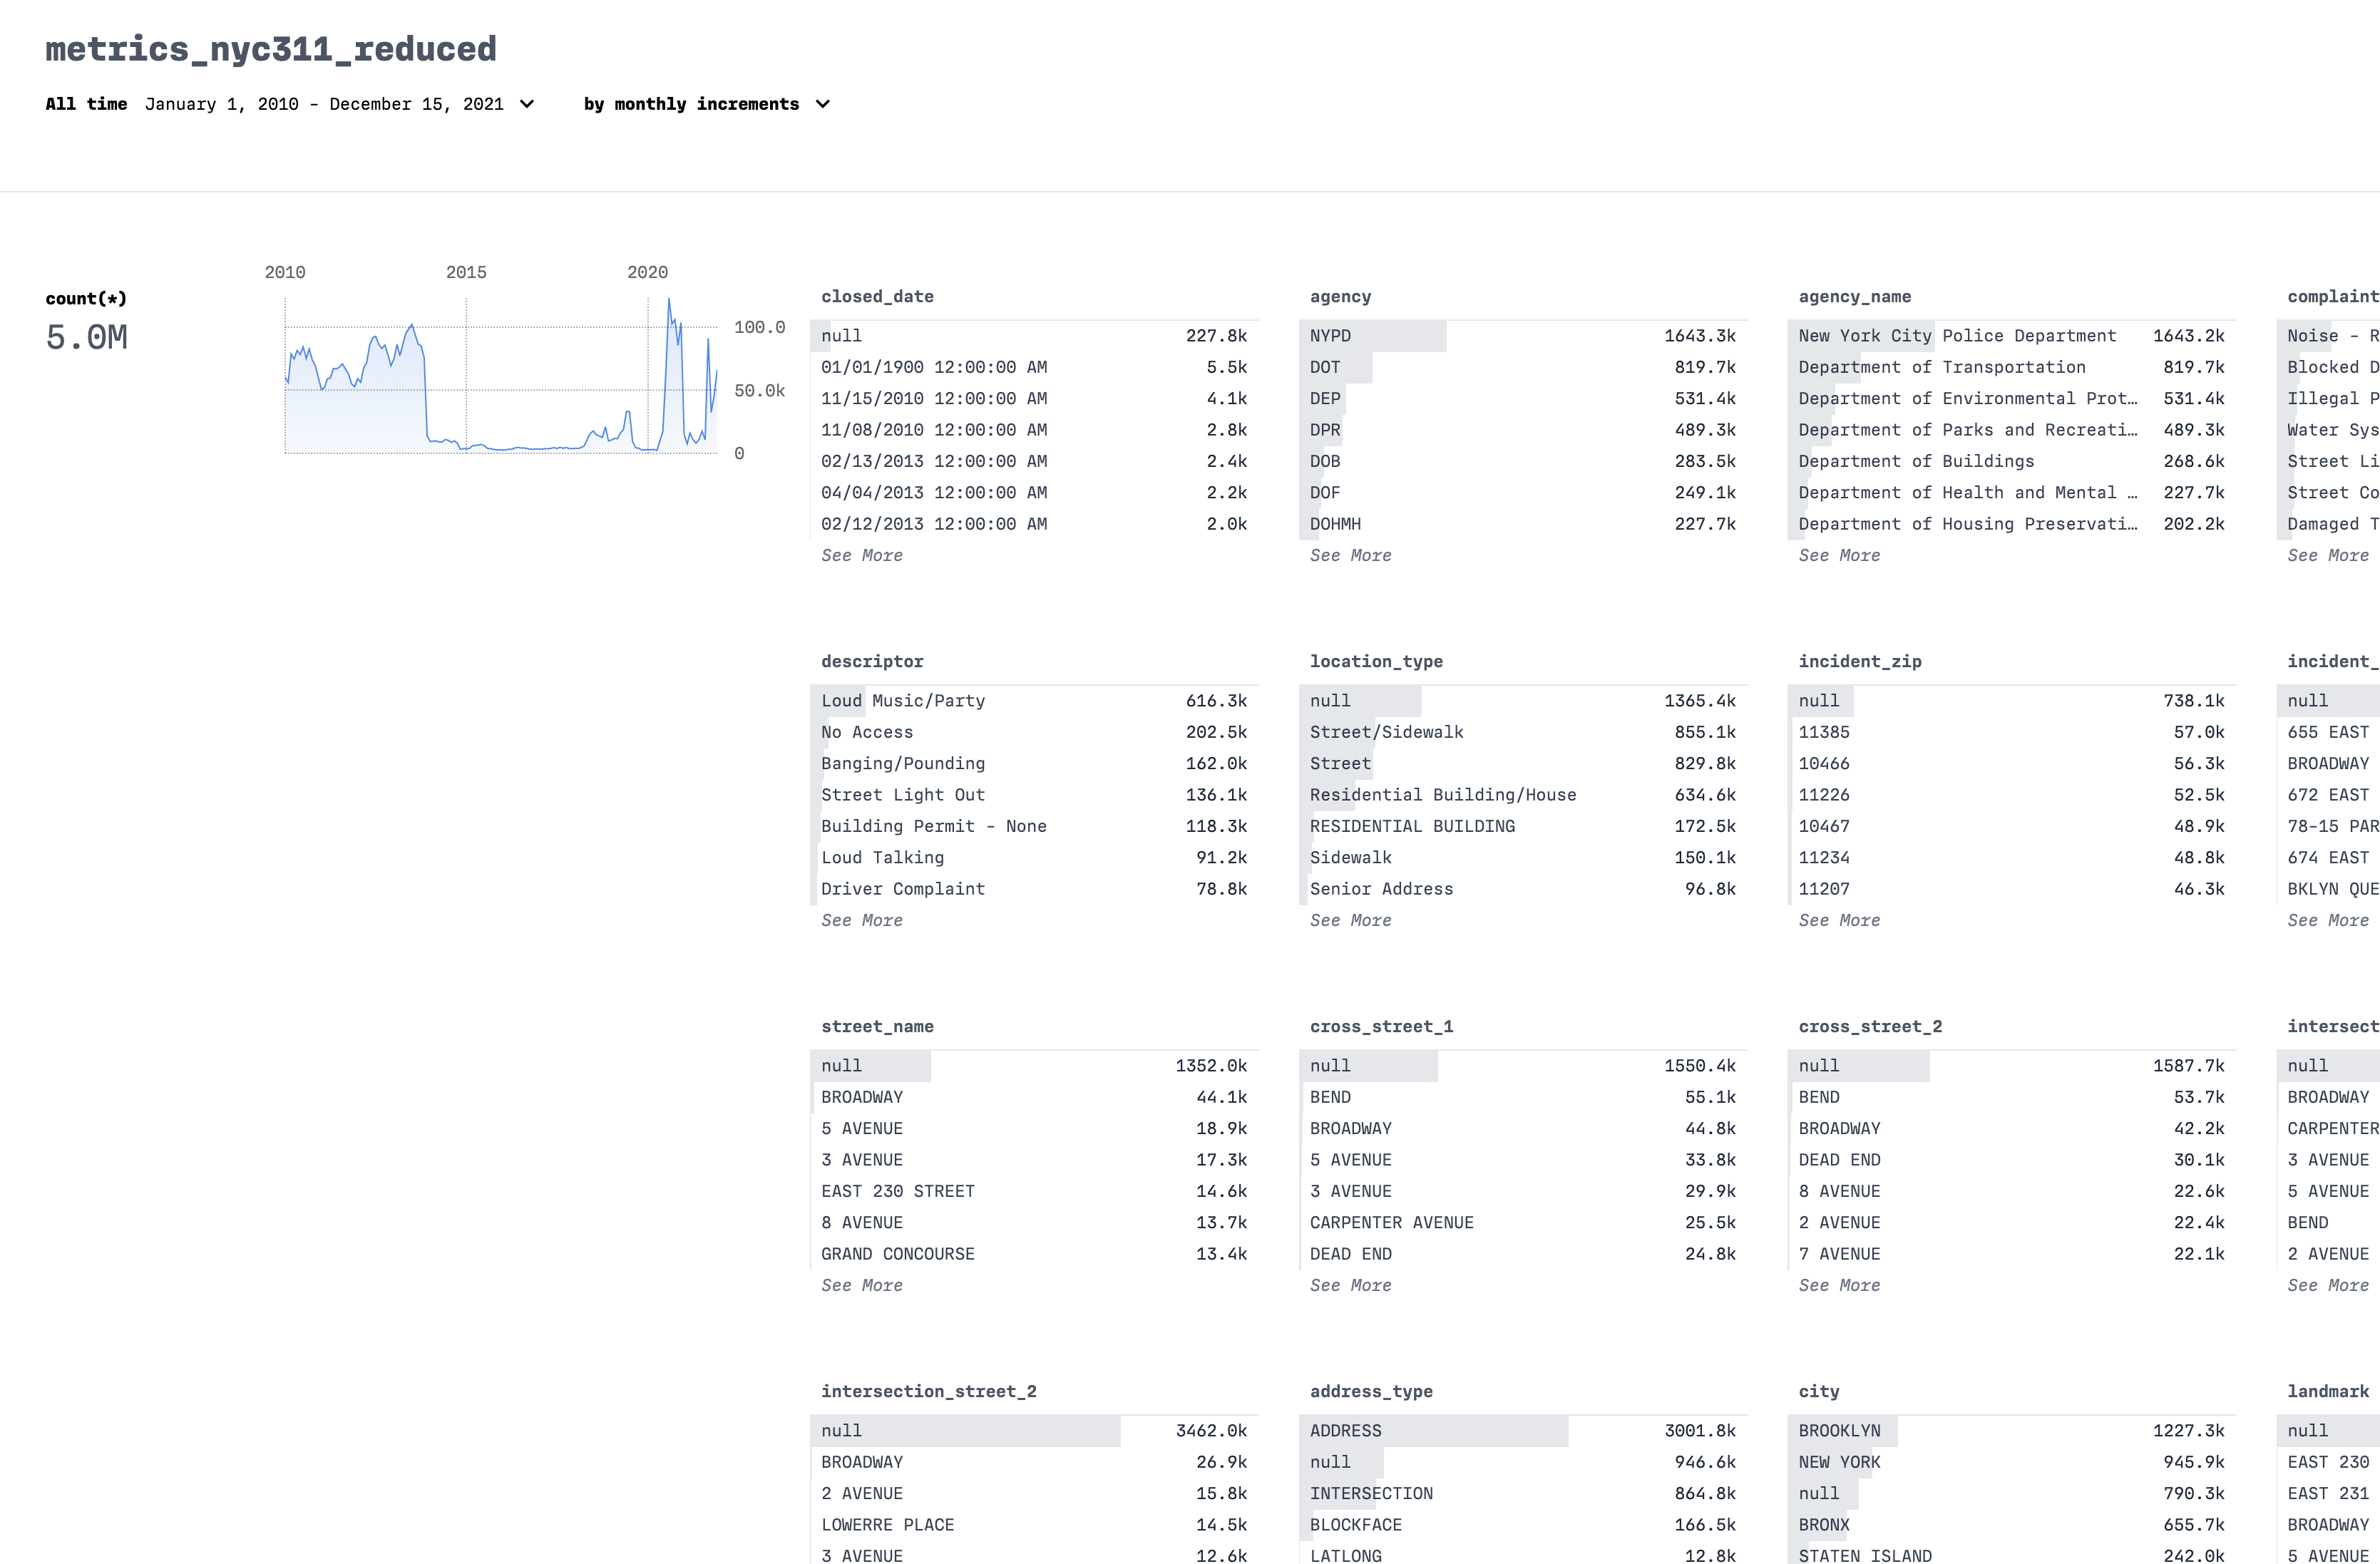Expand closed_date with See More
This screenshot has height=1564, width=2380.
click(x=861, y=555)
